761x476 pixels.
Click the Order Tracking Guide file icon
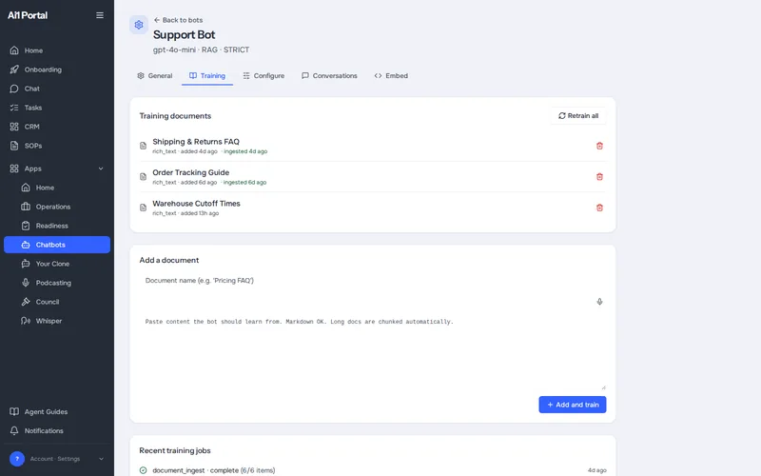coord(144,177)
